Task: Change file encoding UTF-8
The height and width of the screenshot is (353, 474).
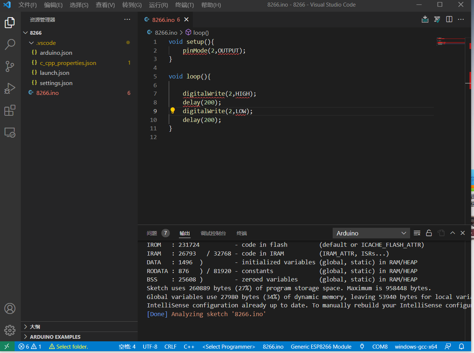Action: (150, 346)
